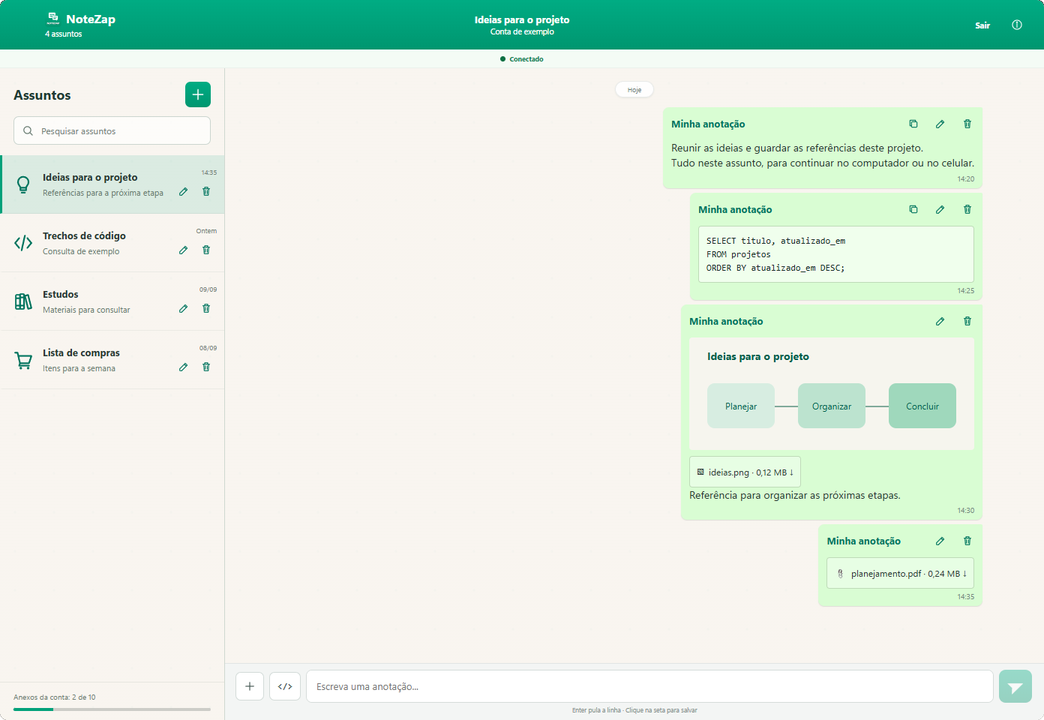Screen dimensions: 1044x720
Task: Click the '4 assuntos' count text
Action: click(x=64, y=34)
